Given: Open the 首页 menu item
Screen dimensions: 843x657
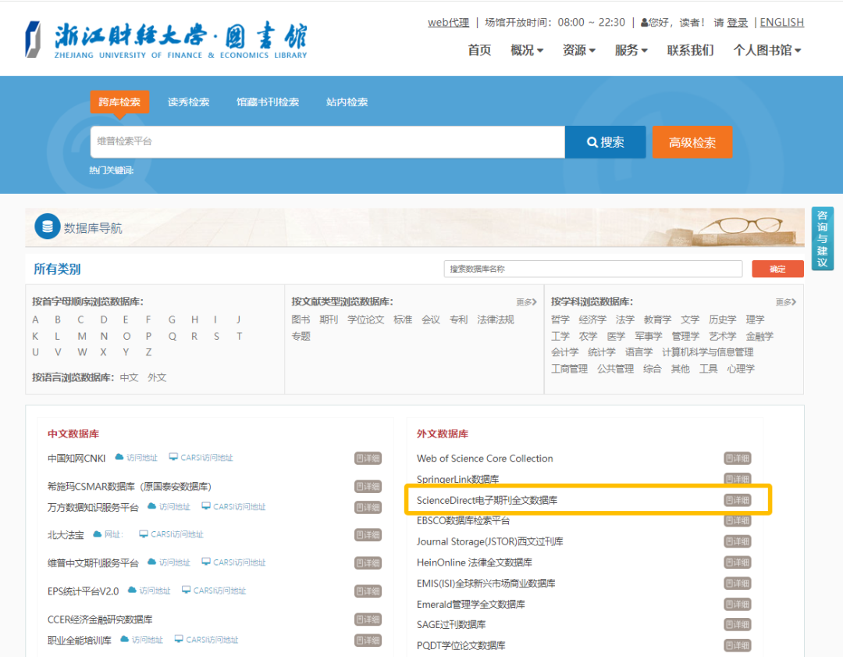Looking at the screenshot, I should pyautogui.click(x=479, y=51).
